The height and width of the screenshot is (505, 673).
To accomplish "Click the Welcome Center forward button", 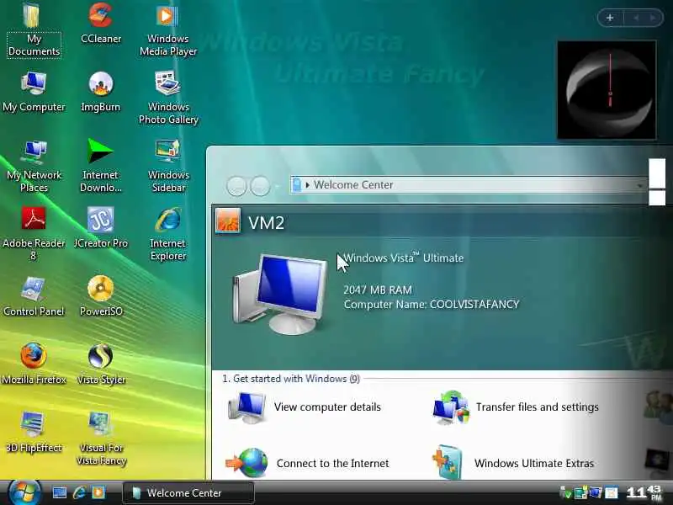I will [x=260, y=186].
